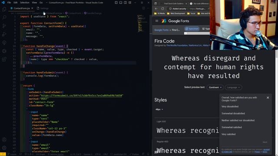Open the Run and Debug view
The image size is (278, 156).
click(4, 34)
